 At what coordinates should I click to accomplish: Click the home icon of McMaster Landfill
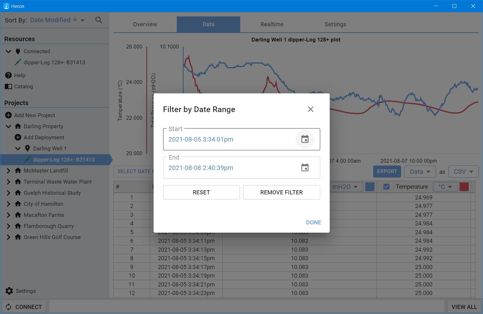(18, 171)
